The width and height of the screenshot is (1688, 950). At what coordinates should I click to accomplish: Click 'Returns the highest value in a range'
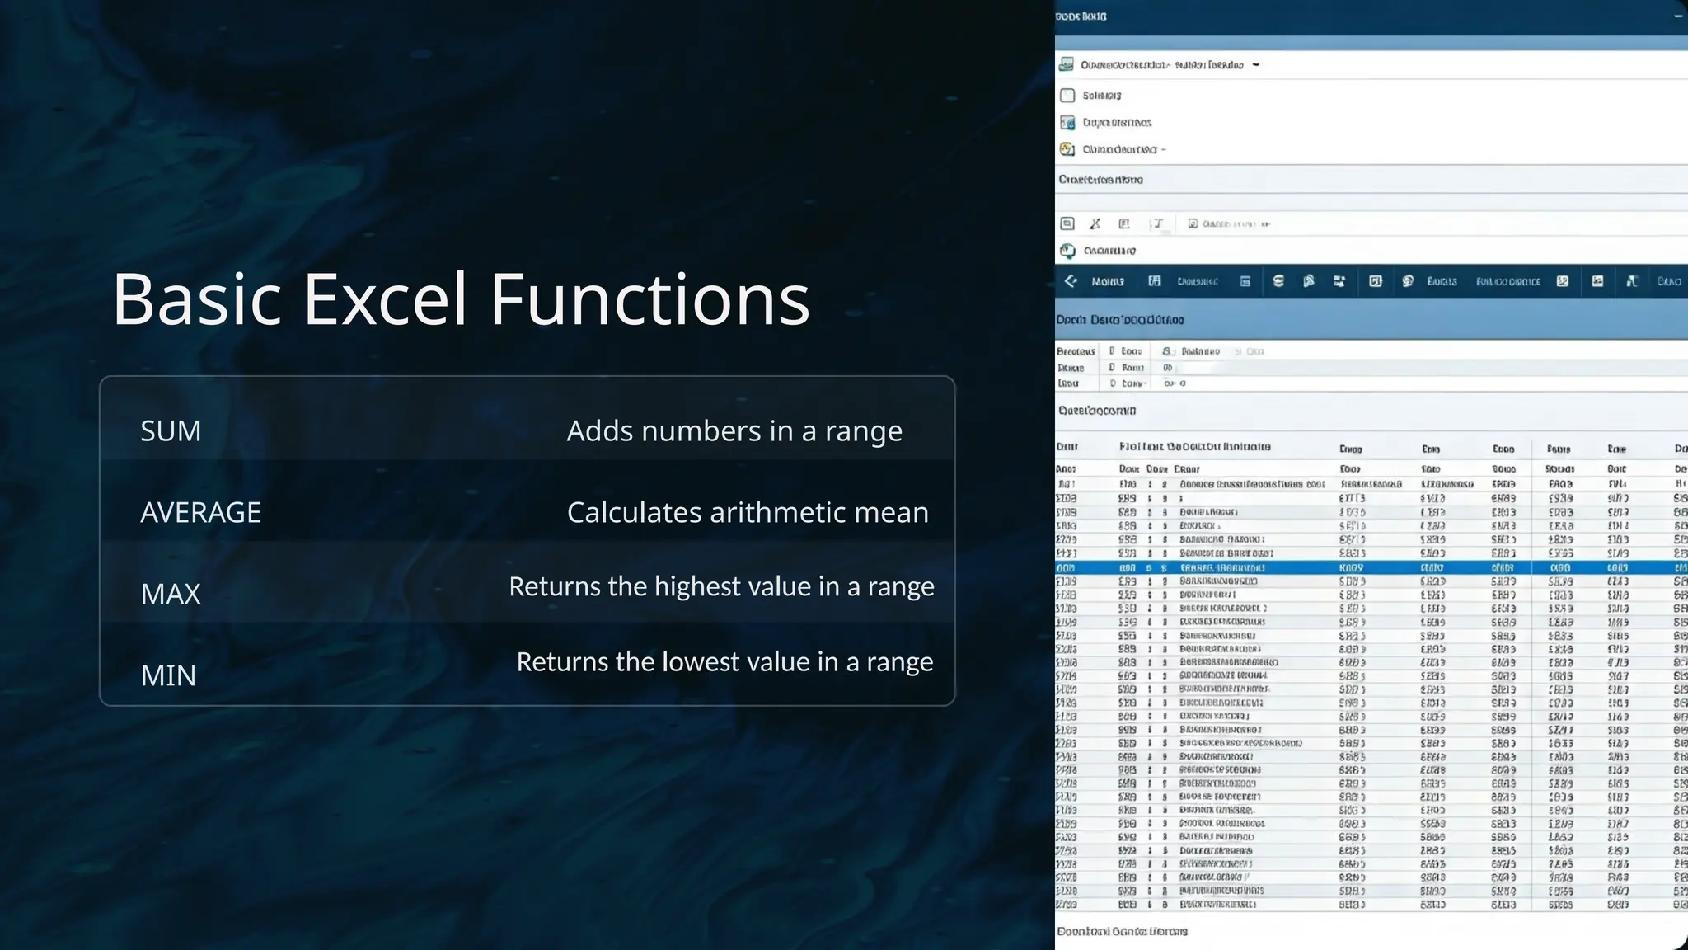tap(721, 586)
